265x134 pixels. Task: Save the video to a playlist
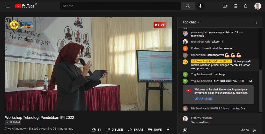155,130
